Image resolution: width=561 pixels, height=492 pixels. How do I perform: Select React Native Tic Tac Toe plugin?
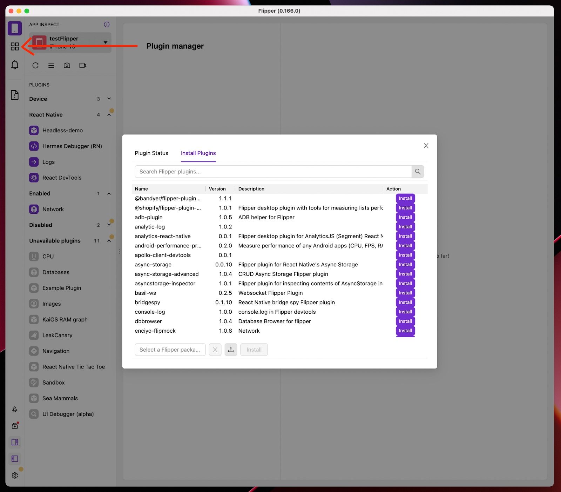74,367
